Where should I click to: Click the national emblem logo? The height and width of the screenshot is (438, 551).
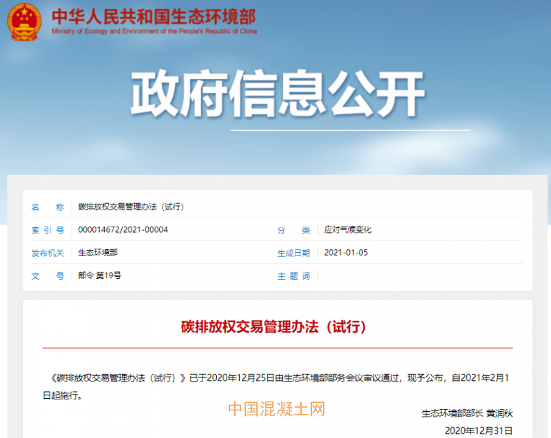[24, 22]
